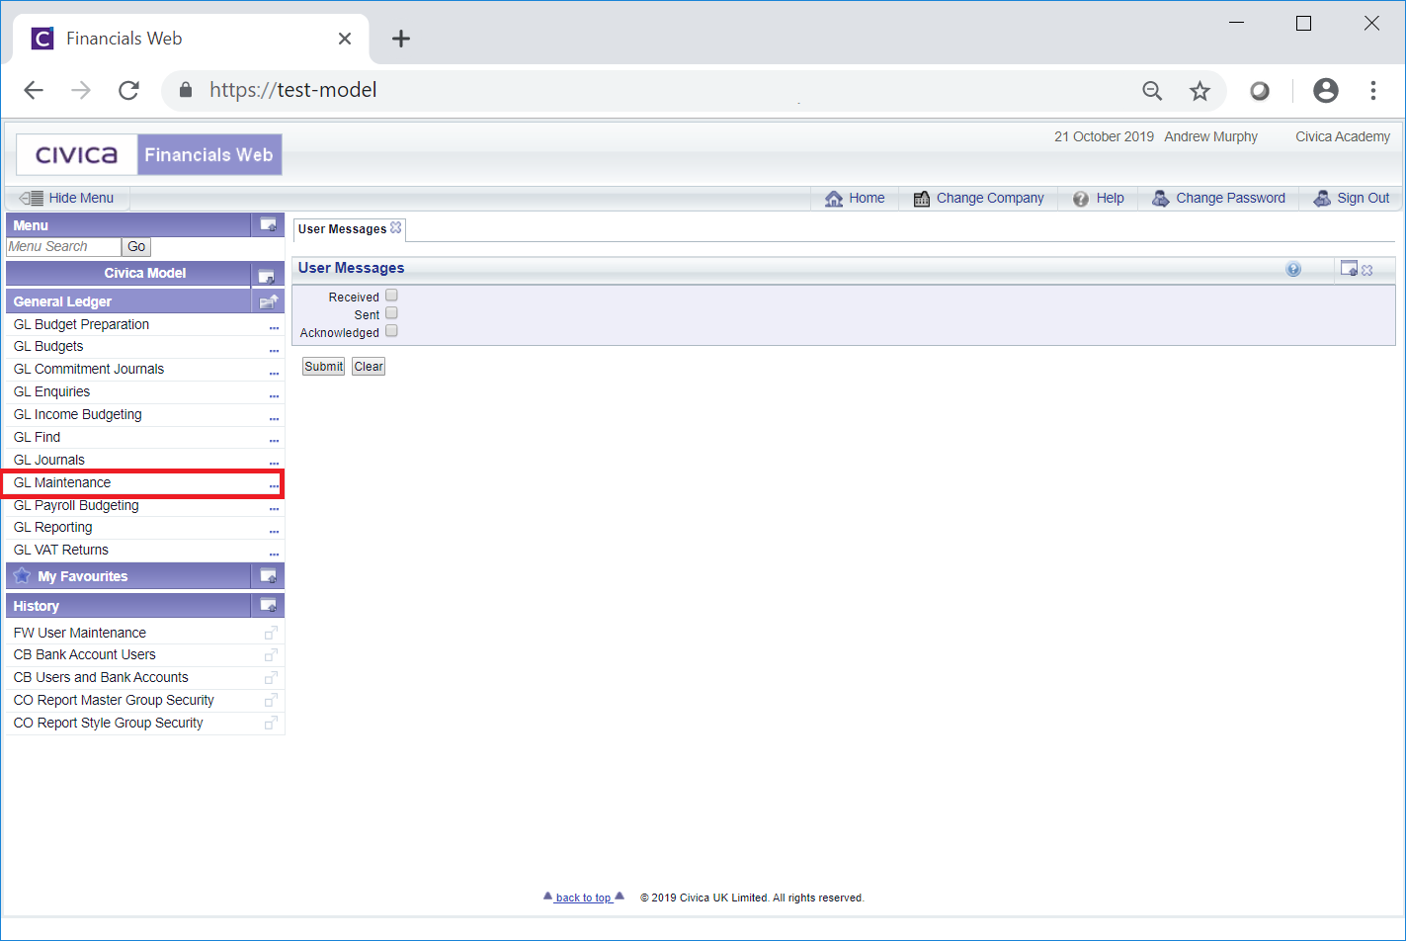This screenshot has width=1406, height=941.
Task: Bookmark page with the star icon
Action: [x=1199, y=91]
